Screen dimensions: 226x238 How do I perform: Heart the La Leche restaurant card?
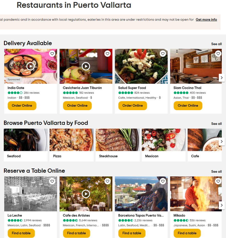[x=52, y=181]
